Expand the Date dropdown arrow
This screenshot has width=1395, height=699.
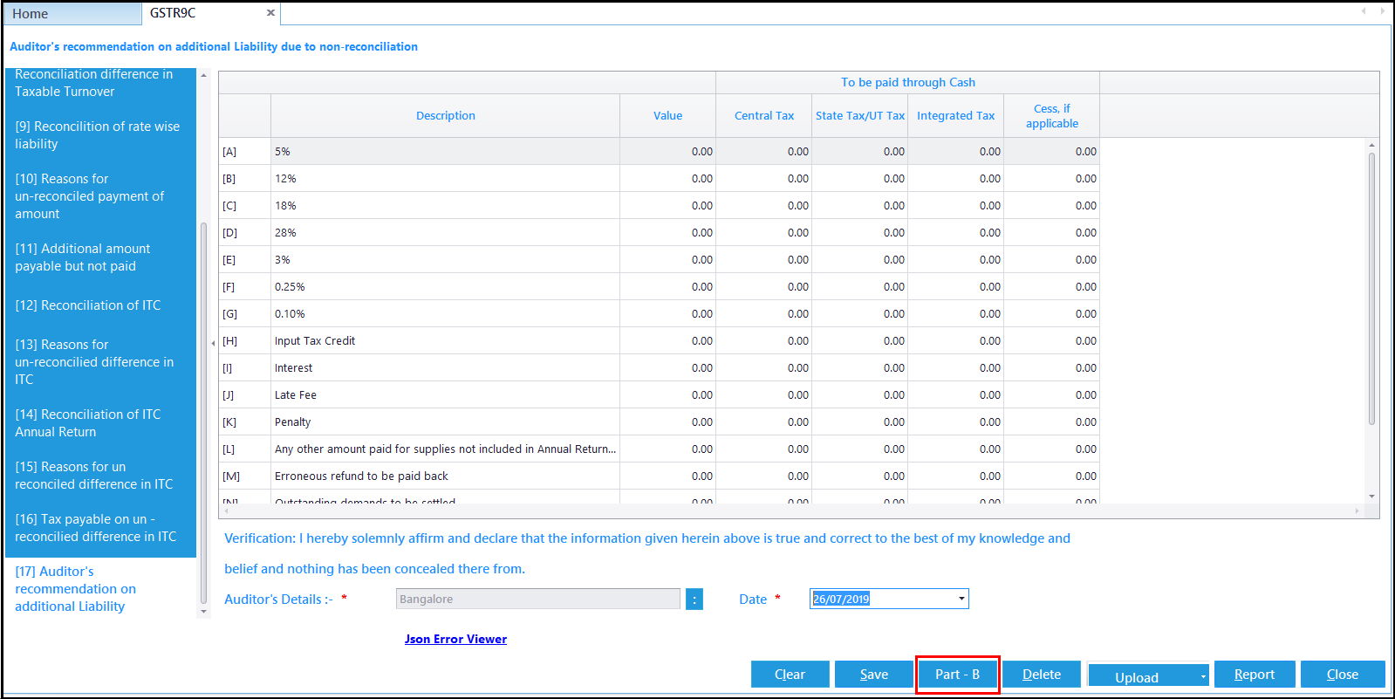[961, 599]
